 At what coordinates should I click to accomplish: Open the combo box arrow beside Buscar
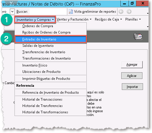tap(12, 12)
